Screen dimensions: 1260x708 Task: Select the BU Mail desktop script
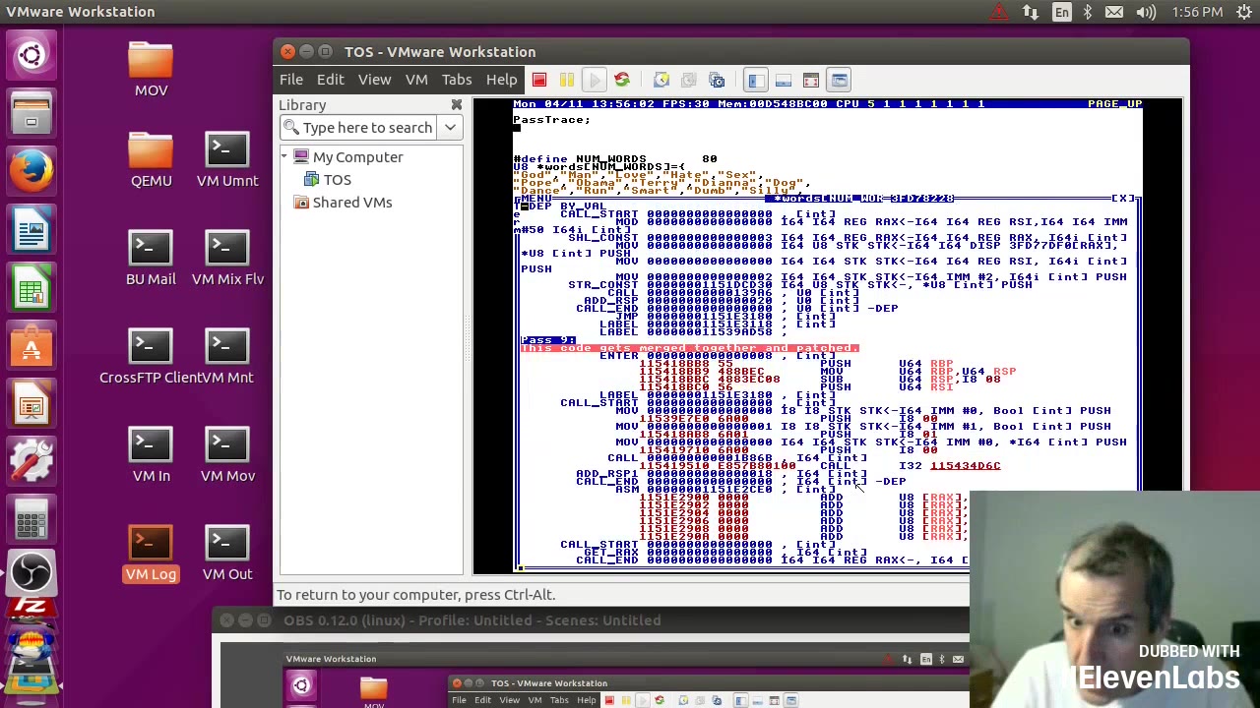point(151,258)
